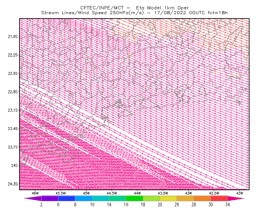Click the orange 28–30 colorbar segment
Image resolution: width=269 pixels, height=208 pixels.
click(202, 198)
